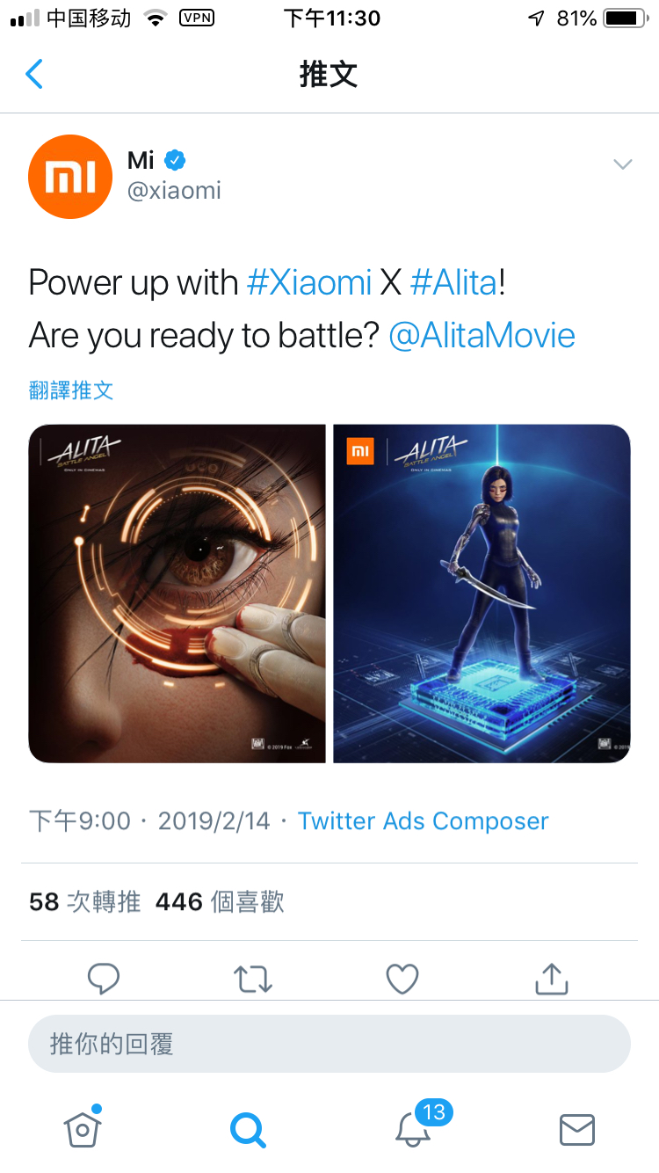Tap 翻譯推文 to translate tweet

point(71,390)
